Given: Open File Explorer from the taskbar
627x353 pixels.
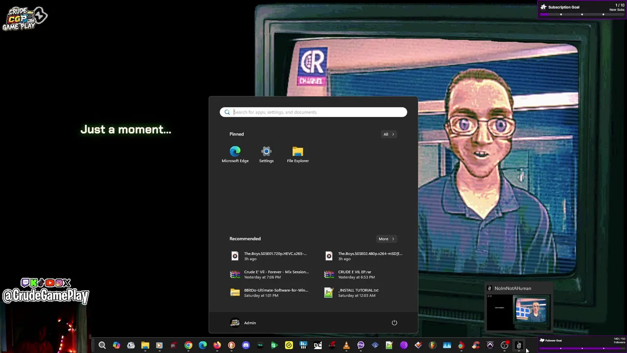Looking at the screenshot, I should point(145,346).
